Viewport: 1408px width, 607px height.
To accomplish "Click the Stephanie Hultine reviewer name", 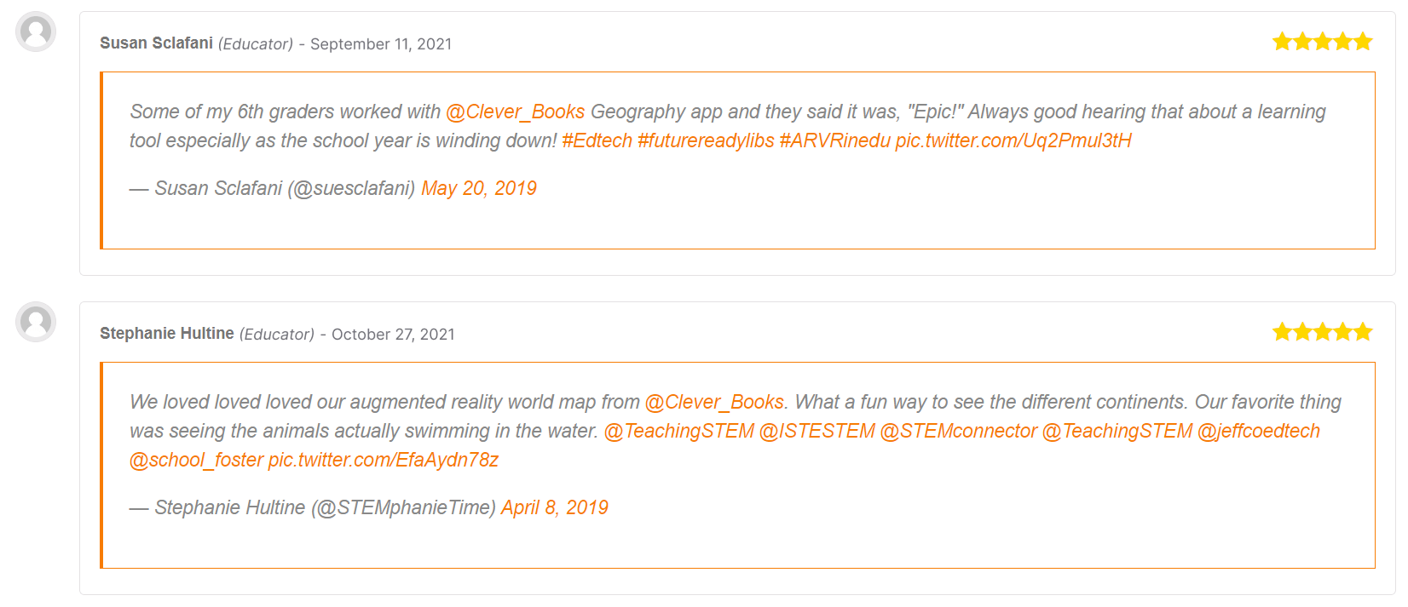I will pos(167,334).
